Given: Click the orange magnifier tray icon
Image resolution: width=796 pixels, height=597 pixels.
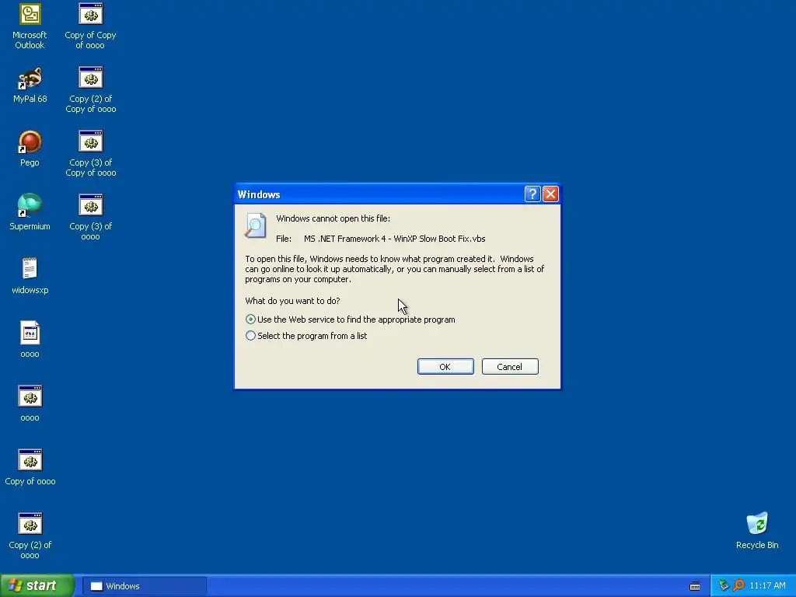Looking at the screenshot, I should click(x=738, y=586).
